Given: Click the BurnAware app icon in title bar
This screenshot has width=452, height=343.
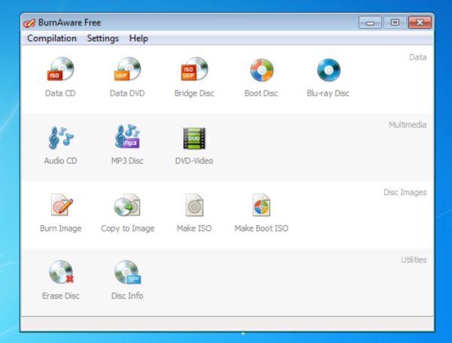Looking at the screenshot, I should 29,23.
